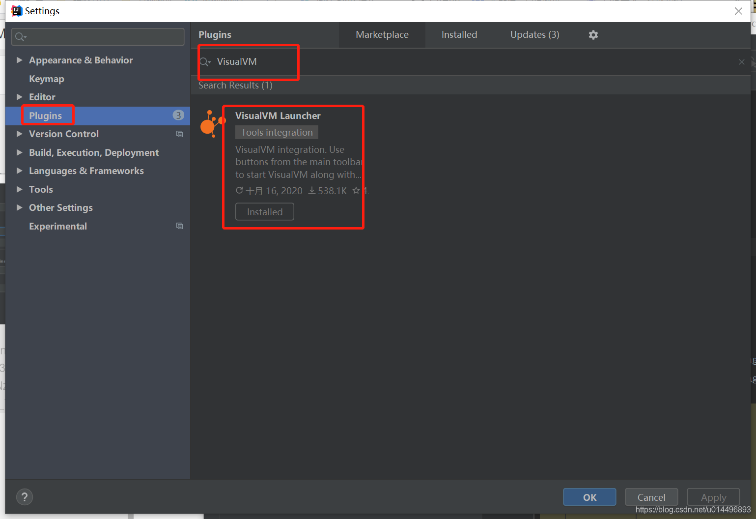Screen dimensions: 756x519
Task: Expand the Editor section arrow
Action: (x=19, y=97)
